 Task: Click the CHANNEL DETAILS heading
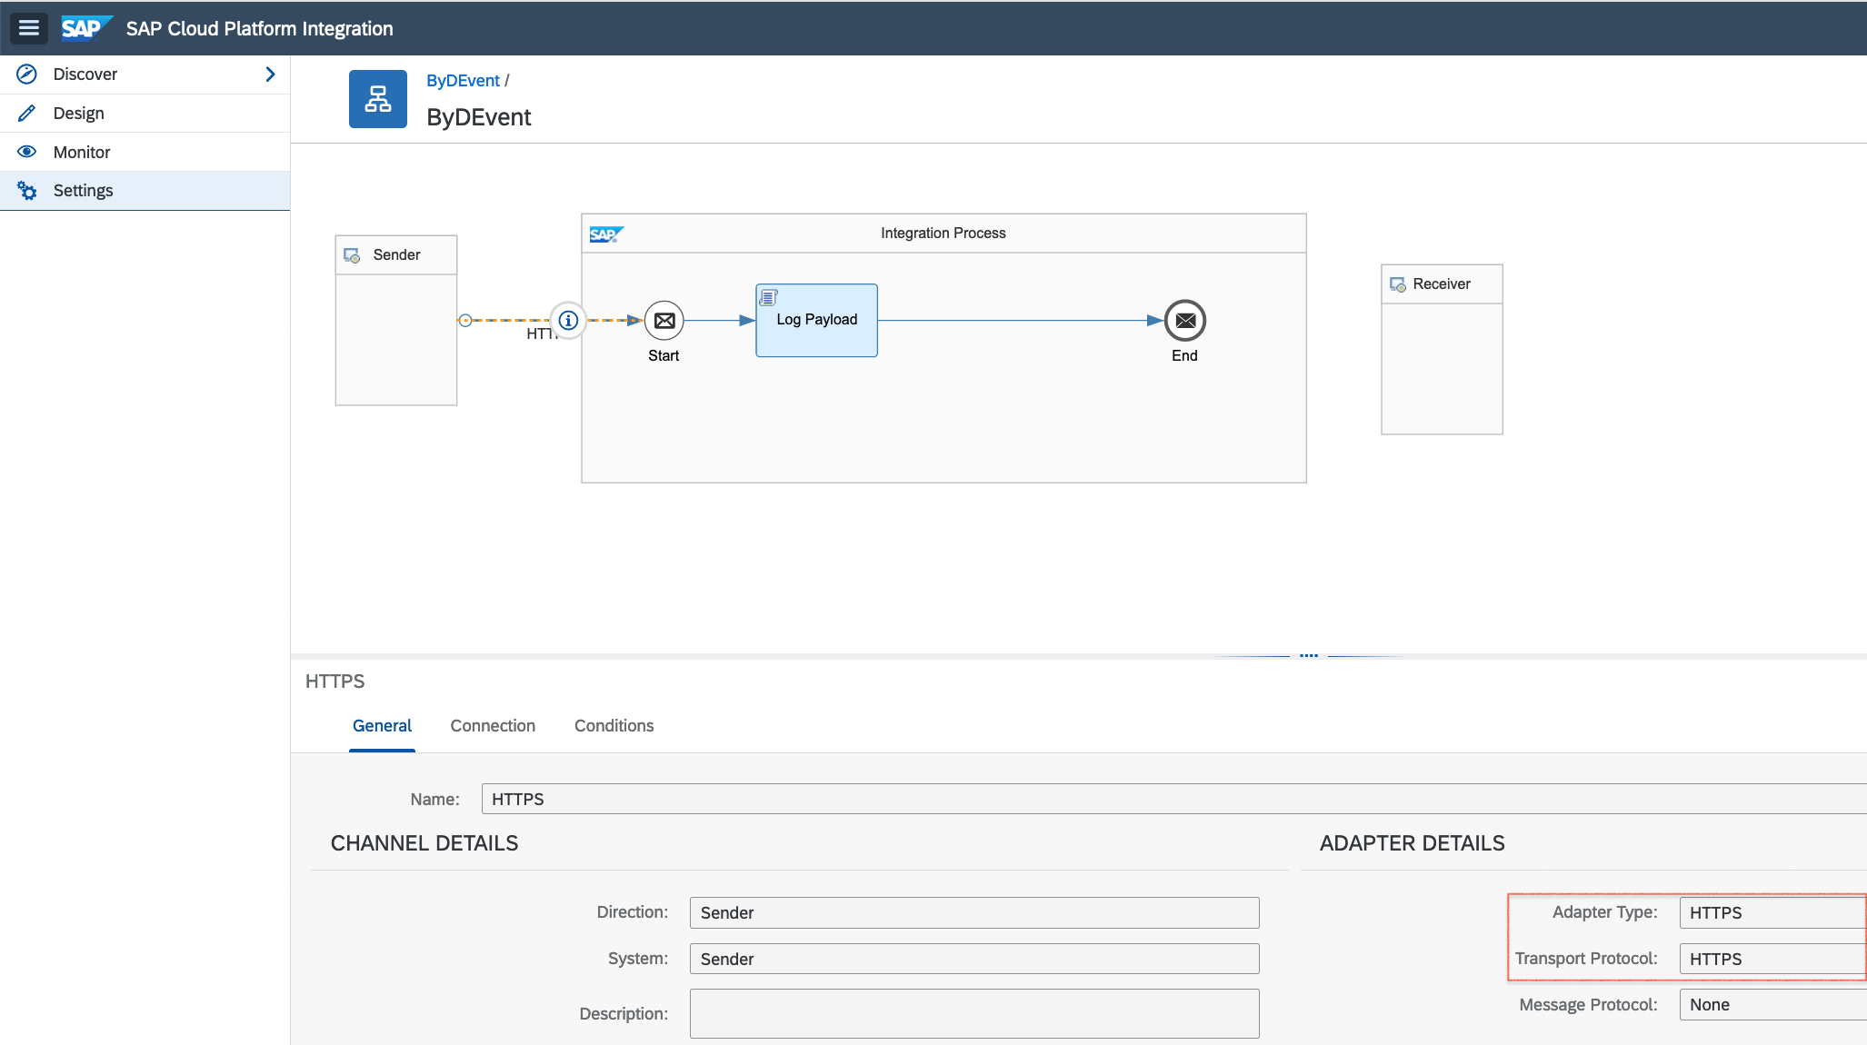coord(424,843)
